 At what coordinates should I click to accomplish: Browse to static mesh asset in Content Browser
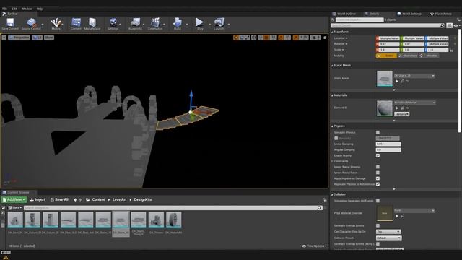tap(403, 81)
